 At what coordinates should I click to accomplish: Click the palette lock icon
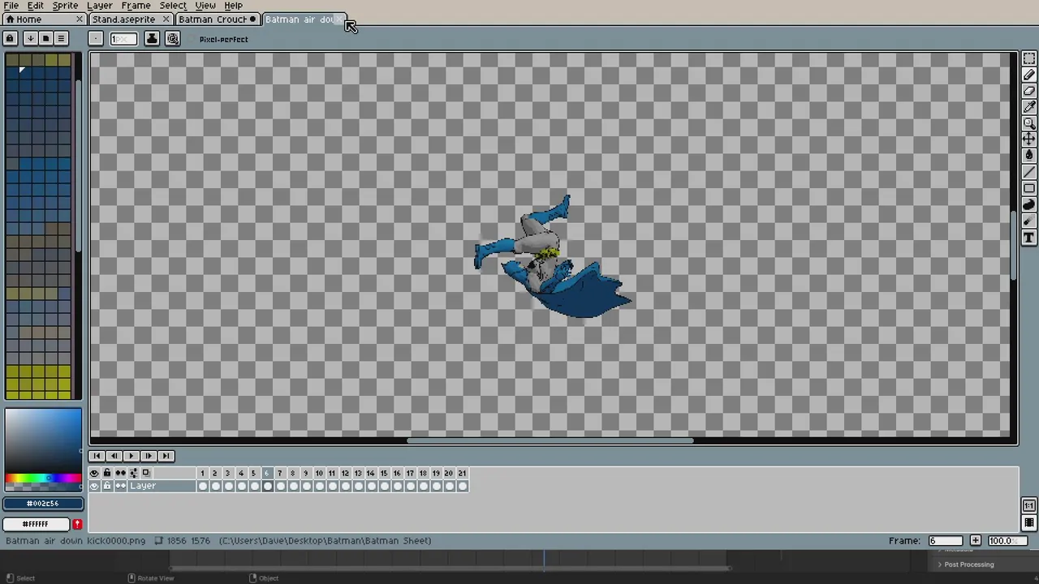10,38
